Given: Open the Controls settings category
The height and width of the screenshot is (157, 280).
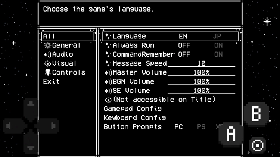Looking at the screenshot, I should [68, 72].
